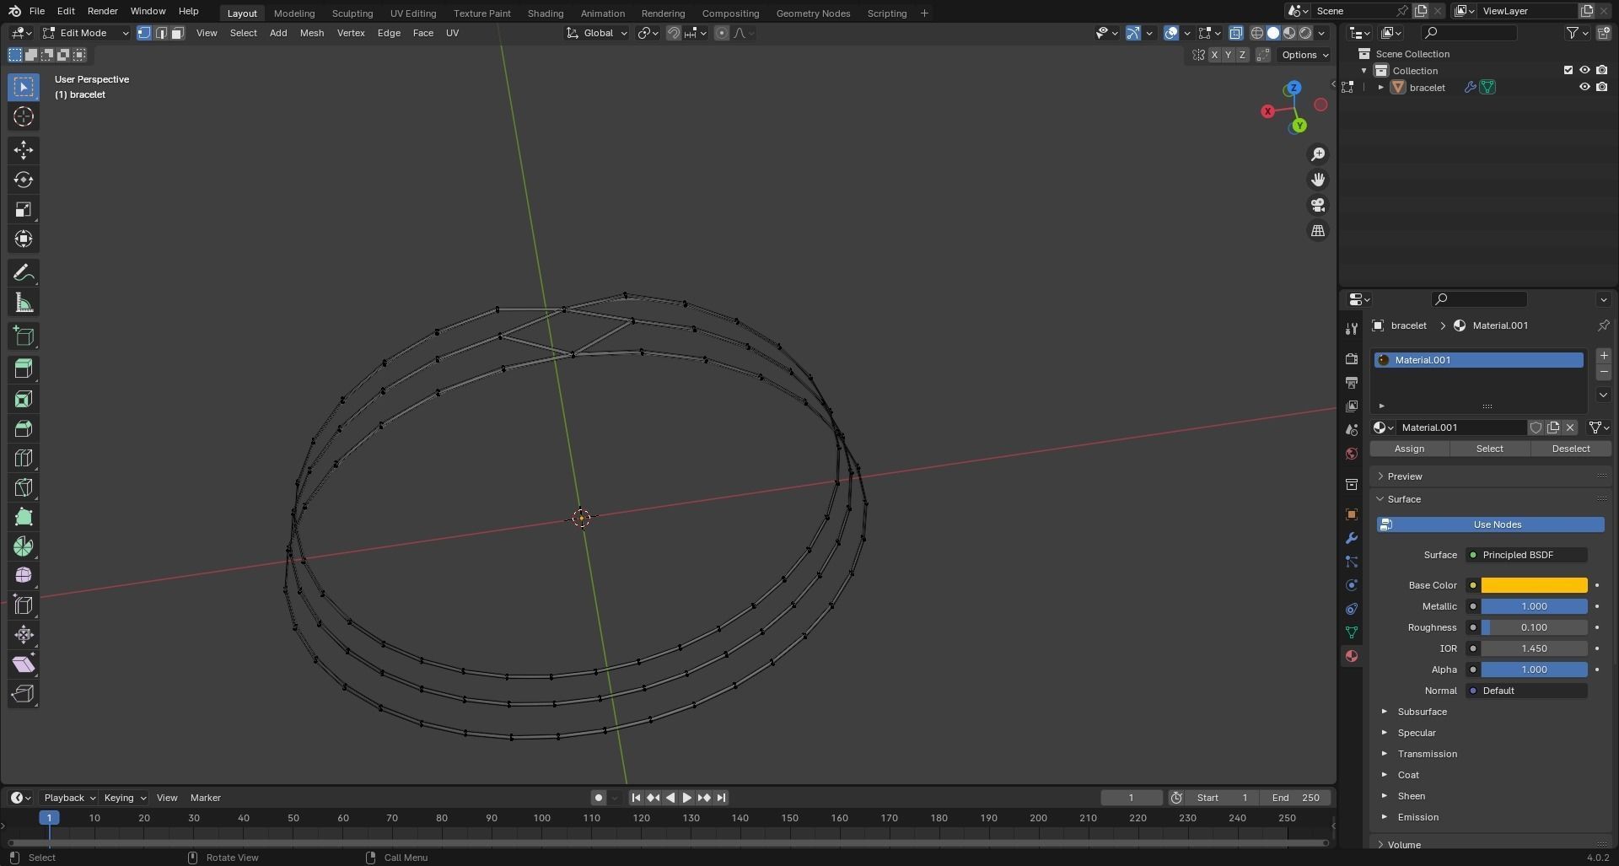
Task: Expand the bracelet object in outliner
Action: [1381, 87]
